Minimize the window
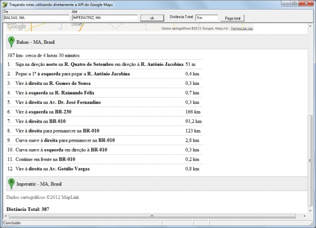316x228 pixels. coord(286,4)
